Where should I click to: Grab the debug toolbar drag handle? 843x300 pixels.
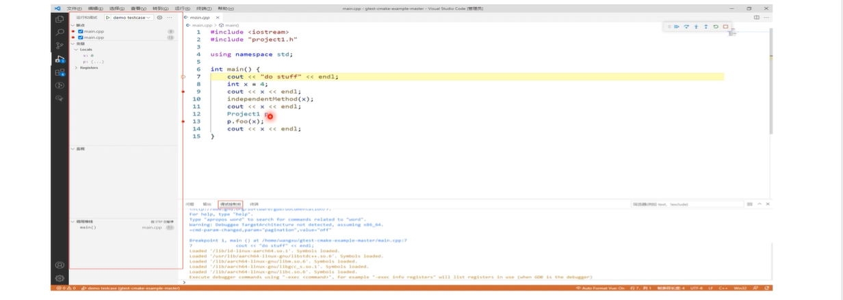pos(669,27)
